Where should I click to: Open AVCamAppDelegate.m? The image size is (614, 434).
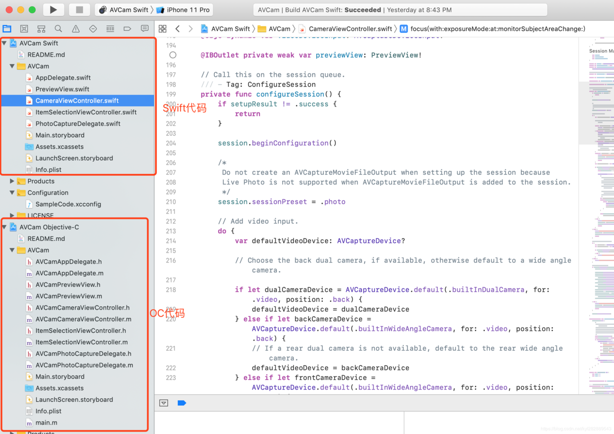[x=69, y=273]
